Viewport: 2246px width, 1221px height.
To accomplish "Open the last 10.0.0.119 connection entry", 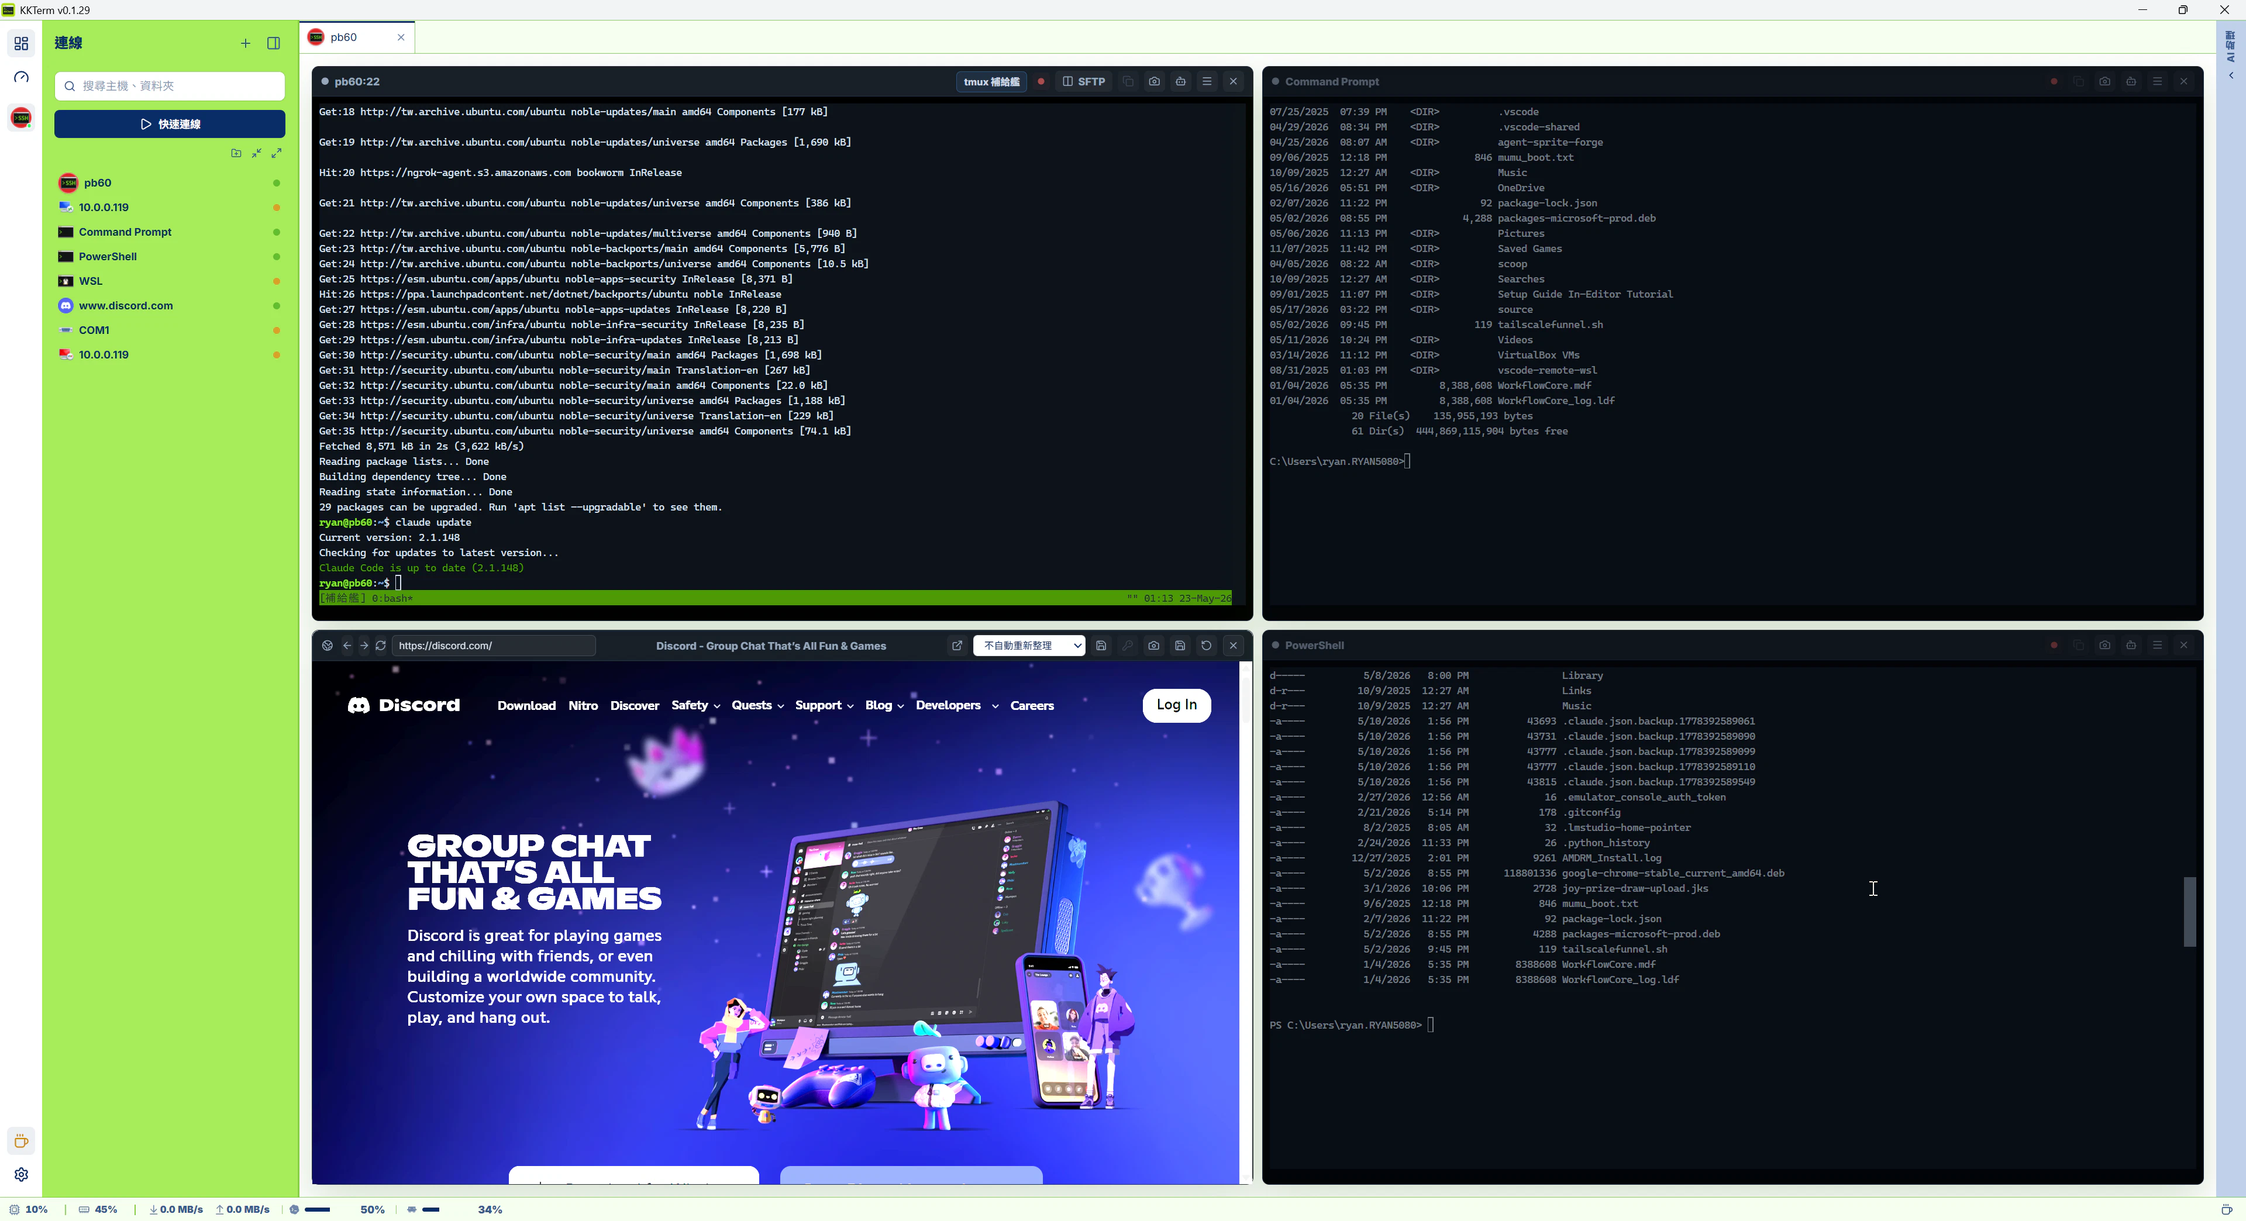I will (x=169, y=355).
